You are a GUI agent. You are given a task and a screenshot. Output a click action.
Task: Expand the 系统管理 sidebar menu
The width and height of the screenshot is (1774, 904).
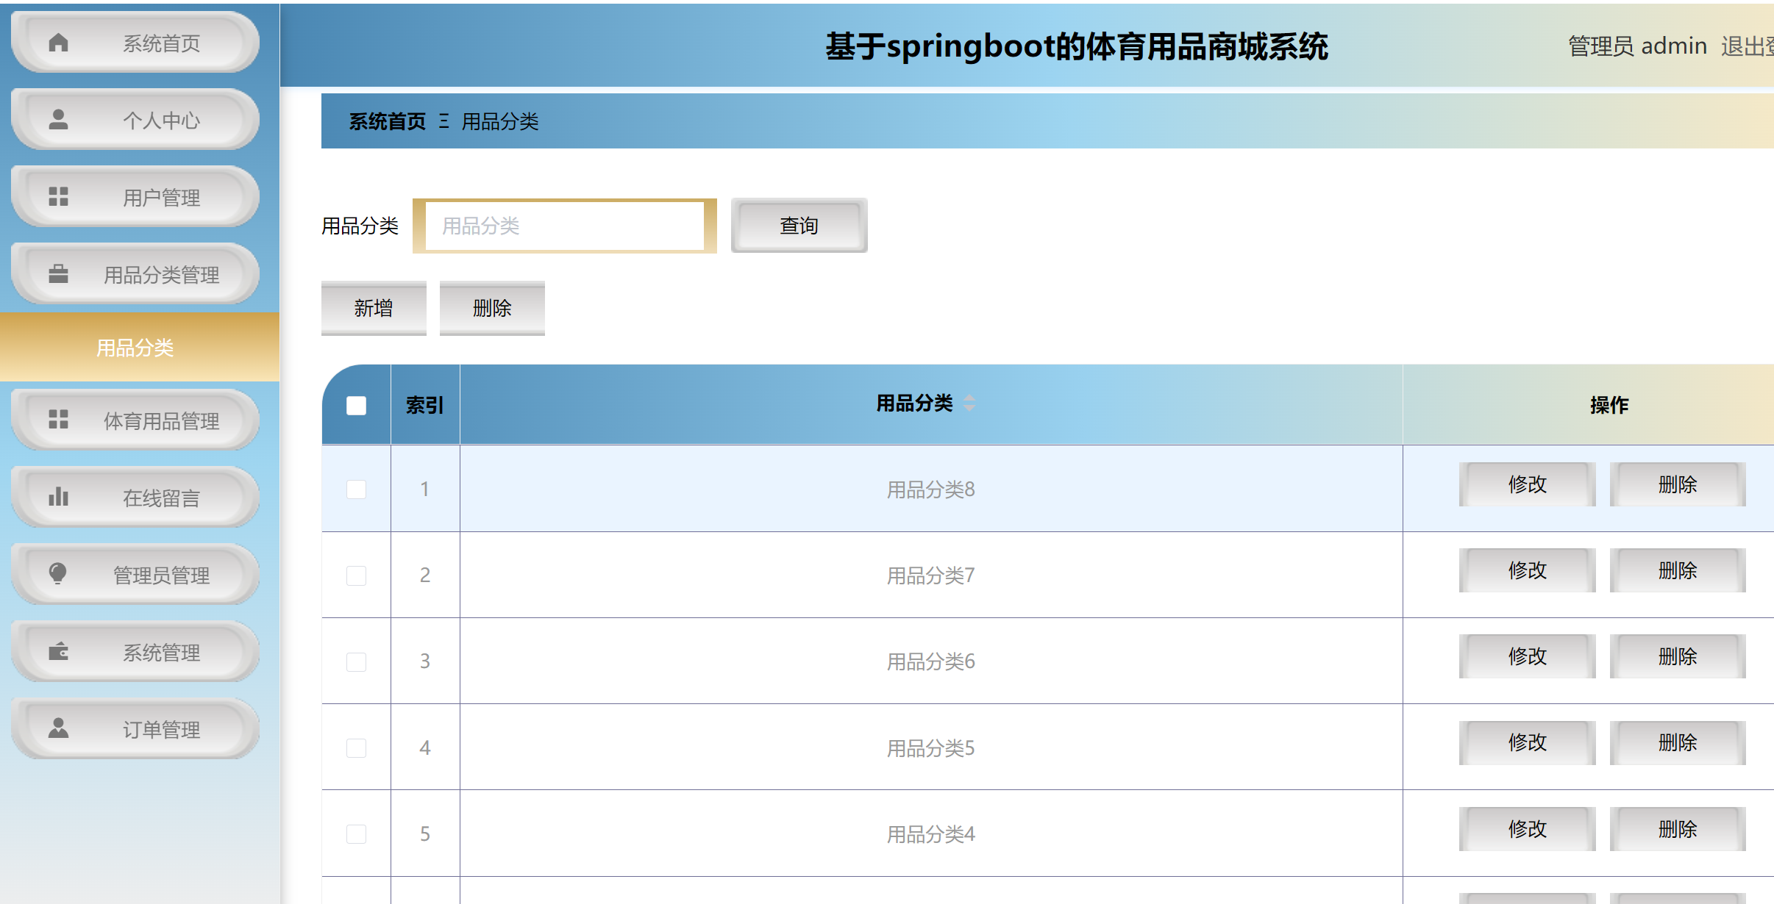click(x=135, y=652)
